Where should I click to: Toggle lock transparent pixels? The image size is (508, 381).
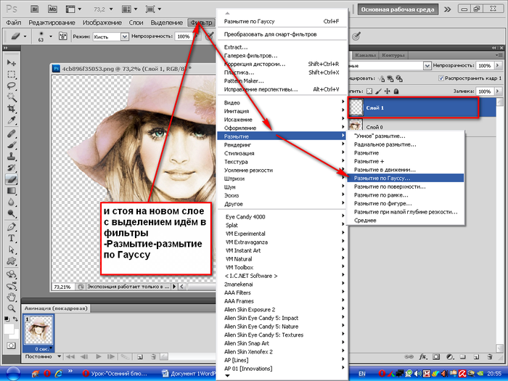coord(369,91)
